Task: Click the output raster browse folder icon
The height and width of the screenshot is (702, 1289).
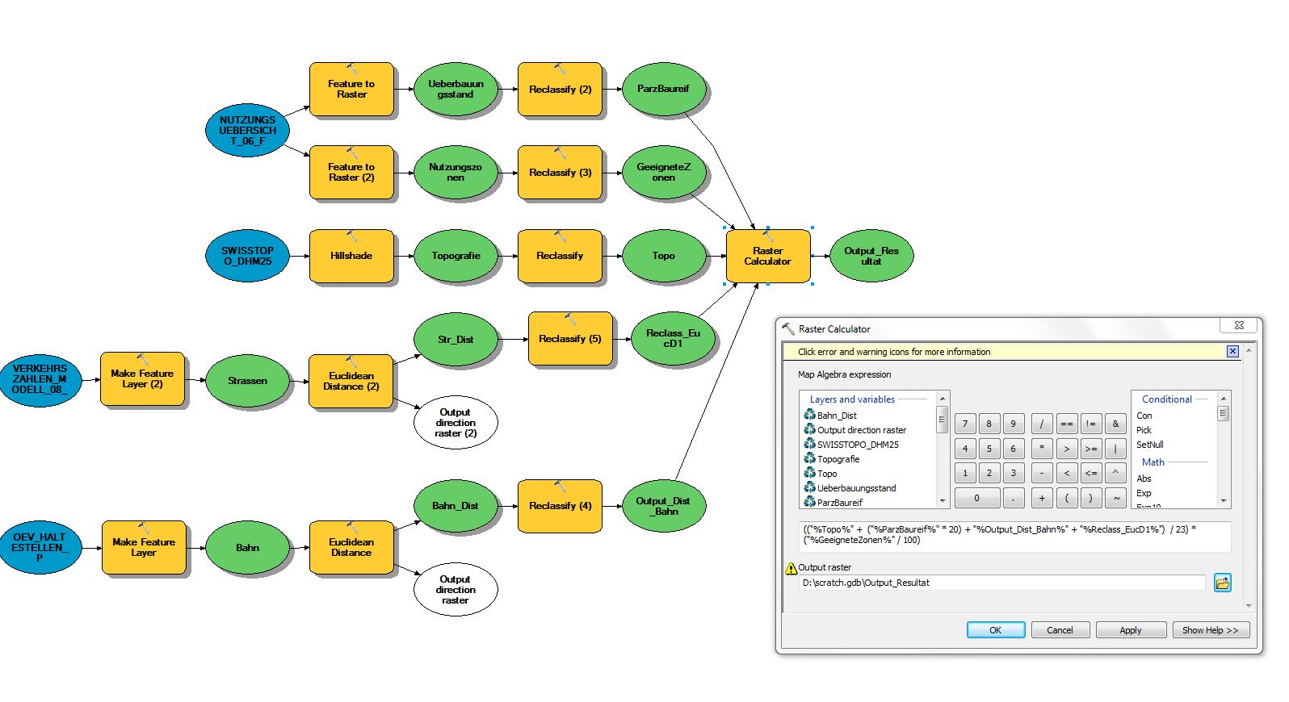Action: (x=1222, y=583)
